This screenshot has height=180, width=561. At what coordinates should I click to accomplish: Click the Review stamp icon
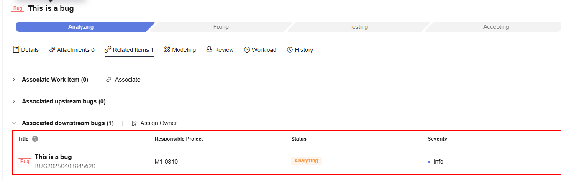(x=210, y=50)
